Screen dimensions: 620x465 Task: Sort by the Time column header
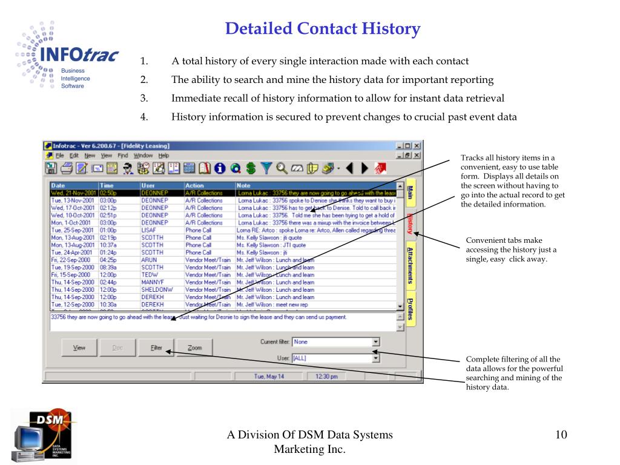119,185
